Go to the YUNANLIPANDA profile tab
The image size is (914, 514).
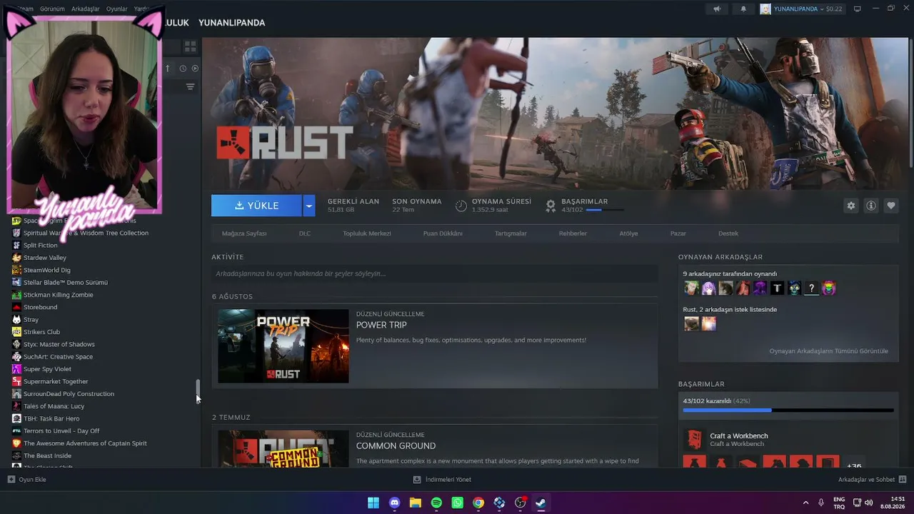tap(231, 23)
